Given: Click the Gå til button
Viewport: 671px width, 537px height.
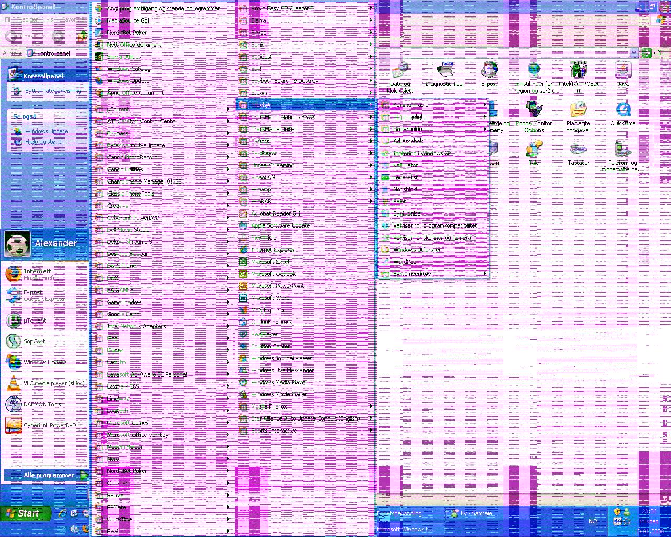Looking at the screenshot, I should tap(655, 52).
